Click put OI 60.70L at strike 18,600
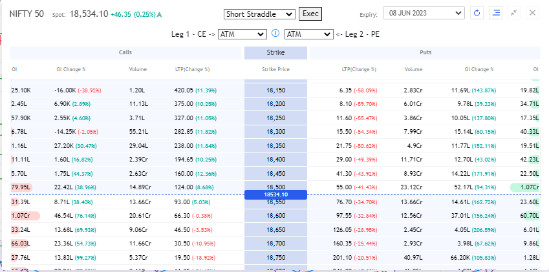Screen dimensions: 549x272 click(530, 216)
